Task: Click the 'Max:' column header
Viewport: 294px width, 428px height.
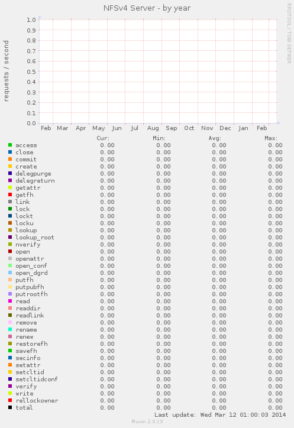Action: point(271,138)
